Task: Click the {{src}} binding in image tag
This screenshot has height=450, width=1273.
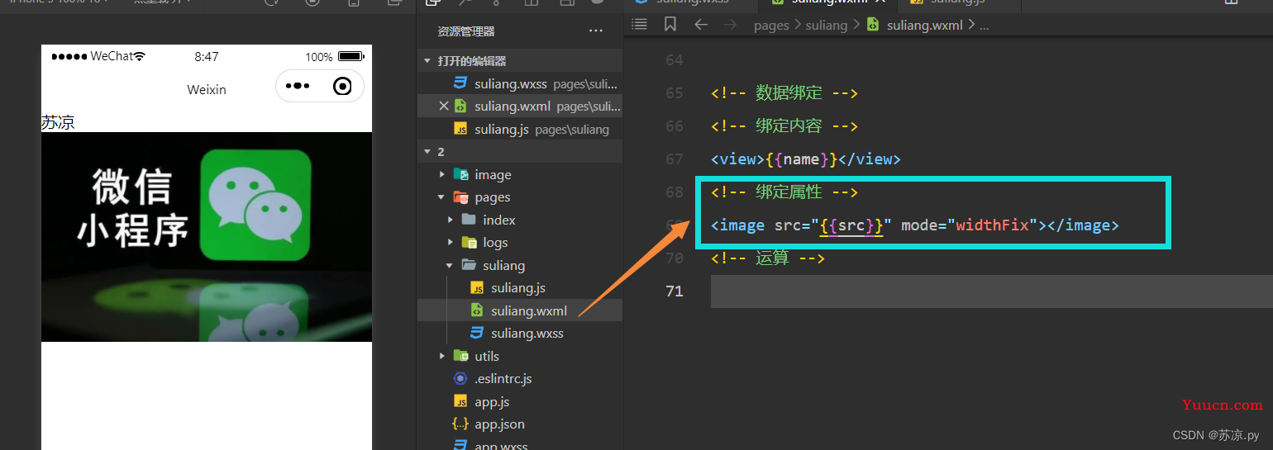Action: [x=851, y=225]
